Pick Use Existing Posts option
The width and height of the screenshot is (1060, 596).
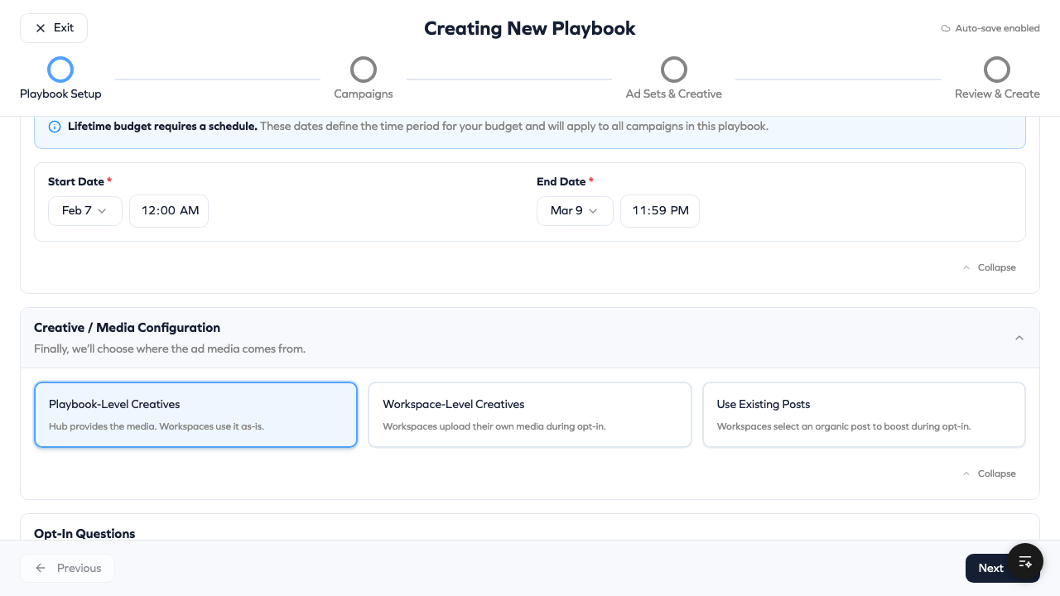(x=864, y=415)
